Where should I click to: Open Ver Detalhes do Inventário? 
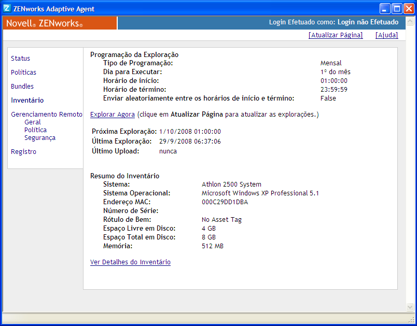click(130, 262)
